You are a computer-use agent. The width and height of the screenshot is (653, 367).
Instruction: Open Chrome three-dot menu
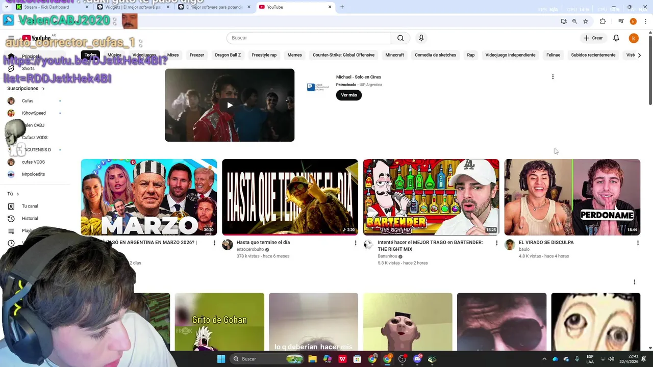coord(646,21)
